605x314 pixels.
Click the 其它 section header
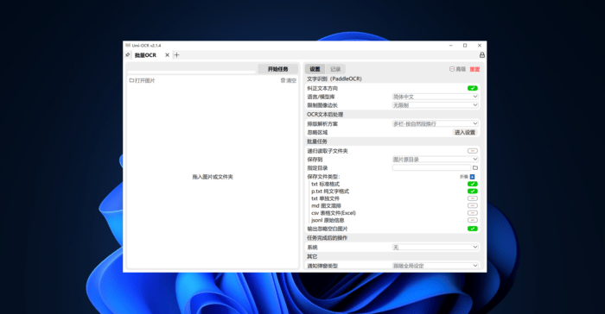[312, 256]
